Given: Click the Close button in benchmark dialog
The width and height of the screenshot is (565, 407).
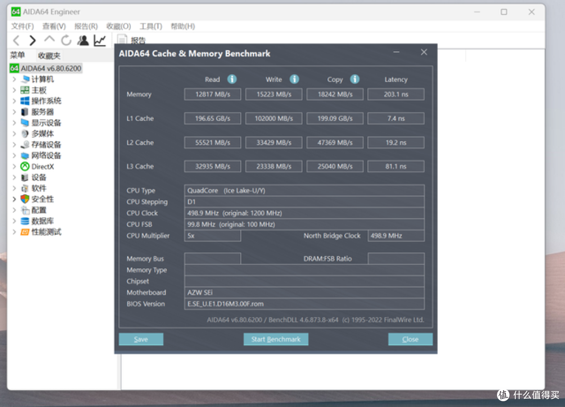Looking at the screenshot, I should (410, 340).
